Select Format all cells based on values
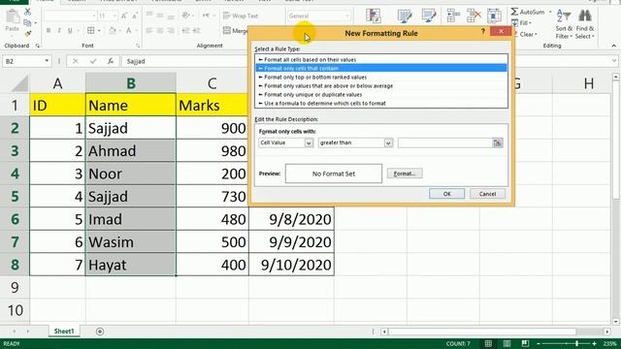This screenshot has width=621, height=349. (x=381, y=60)
